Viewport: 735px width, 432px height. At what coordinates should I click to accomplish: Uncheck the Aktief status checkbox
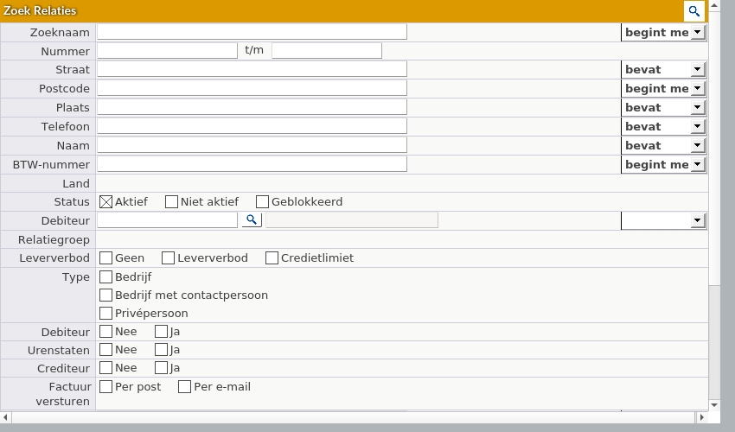(x=106, y=202)
